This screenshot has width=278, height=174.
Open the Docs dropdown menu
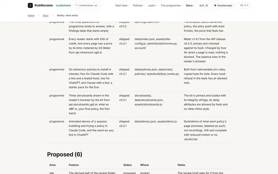coord(190,6)
